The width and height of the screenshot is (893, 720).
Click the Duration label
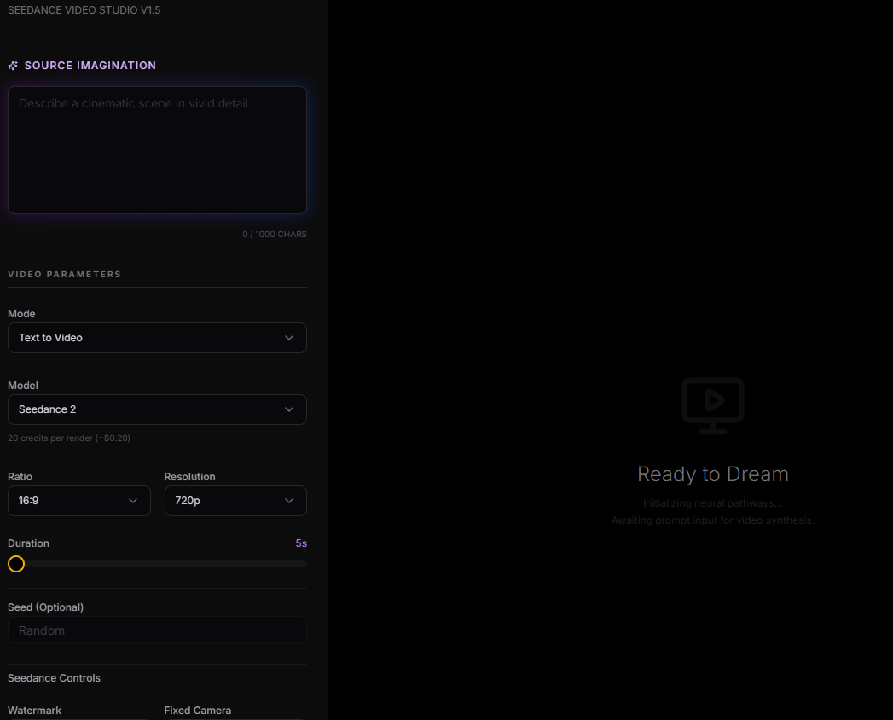(28, 543)
